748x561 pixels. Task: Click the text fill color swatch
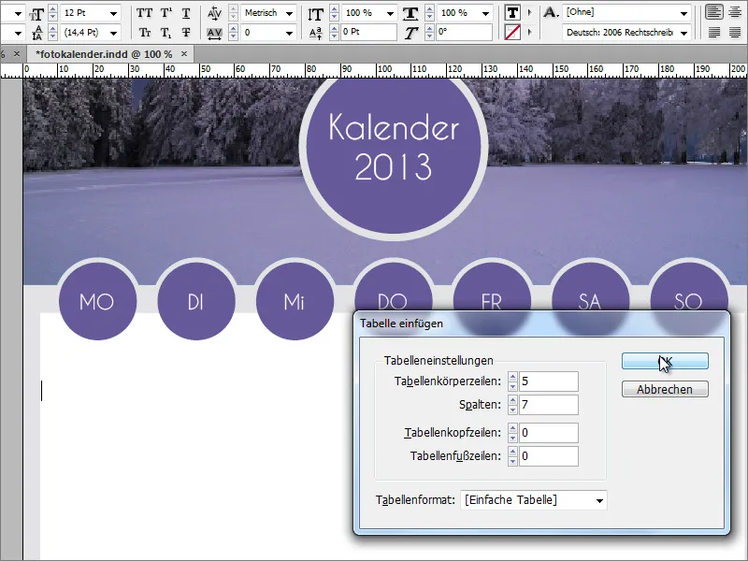pyautogui.click(x=512, y=13)
